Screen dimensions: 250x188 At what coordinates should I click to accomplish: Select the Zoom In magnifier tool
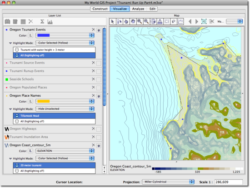click(140, 21)
